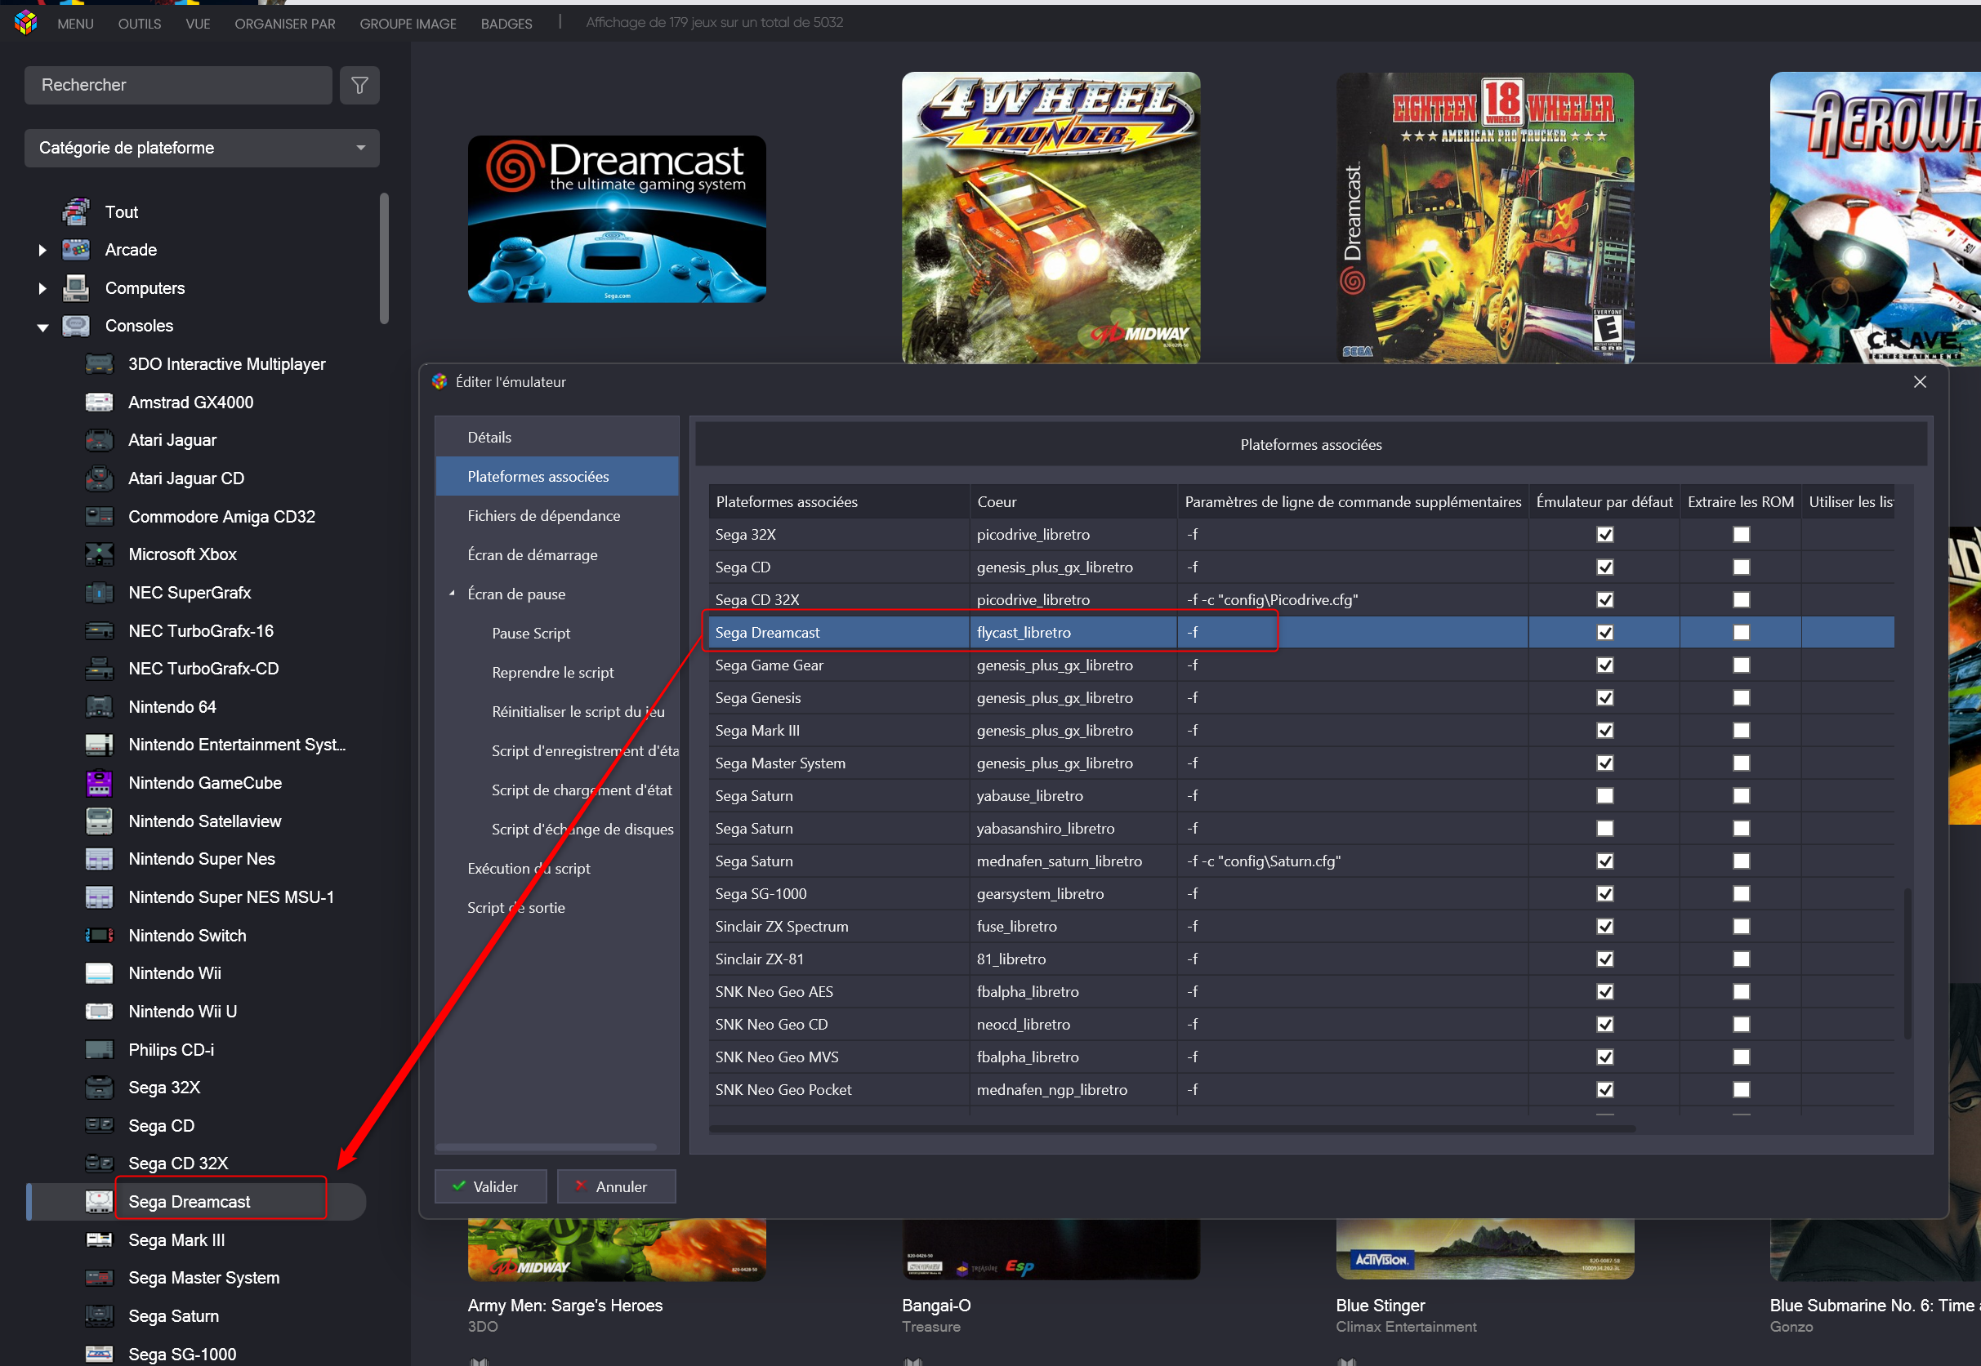Screen dimensions: 1981x1366
Task: Select the Atari Jaguar icon
Action: (100, 440)
